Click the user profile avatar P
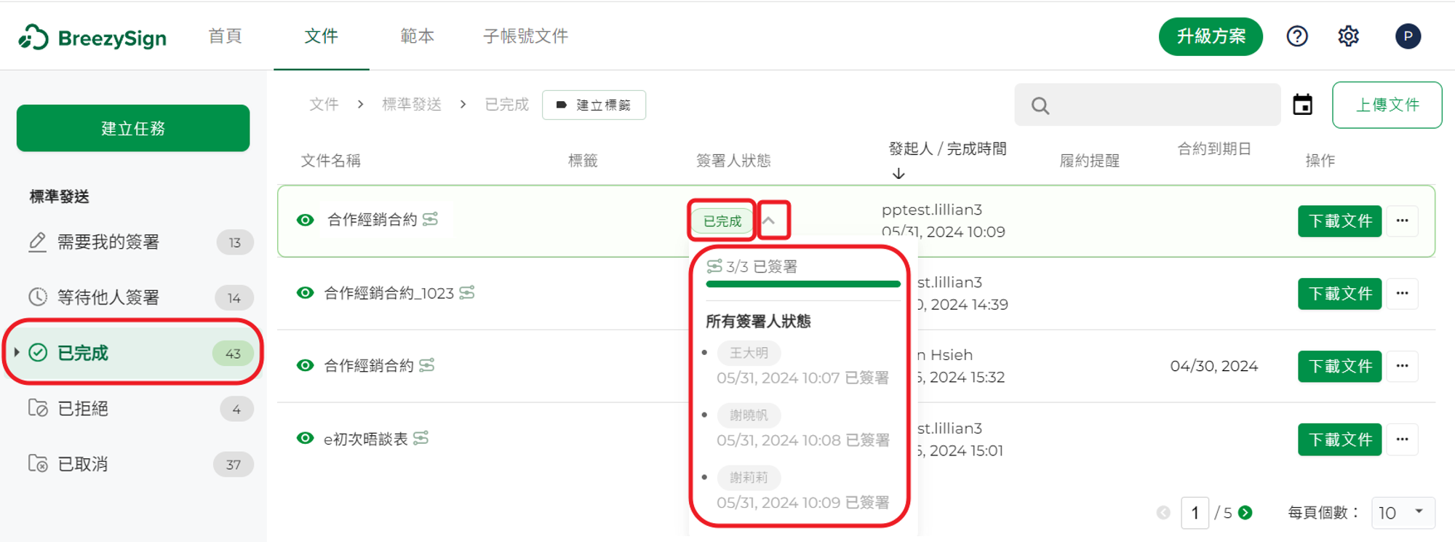 1408,36
